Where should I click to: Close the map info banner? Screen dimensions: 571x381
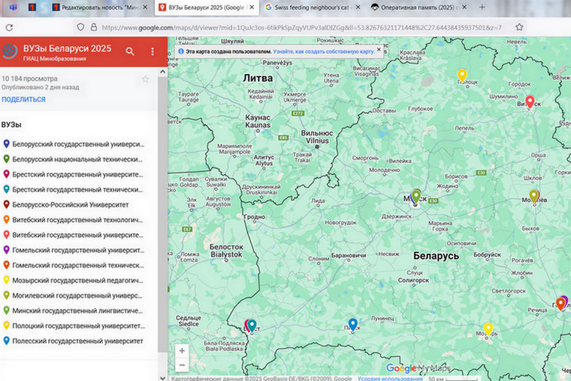(x=379, y=49)
